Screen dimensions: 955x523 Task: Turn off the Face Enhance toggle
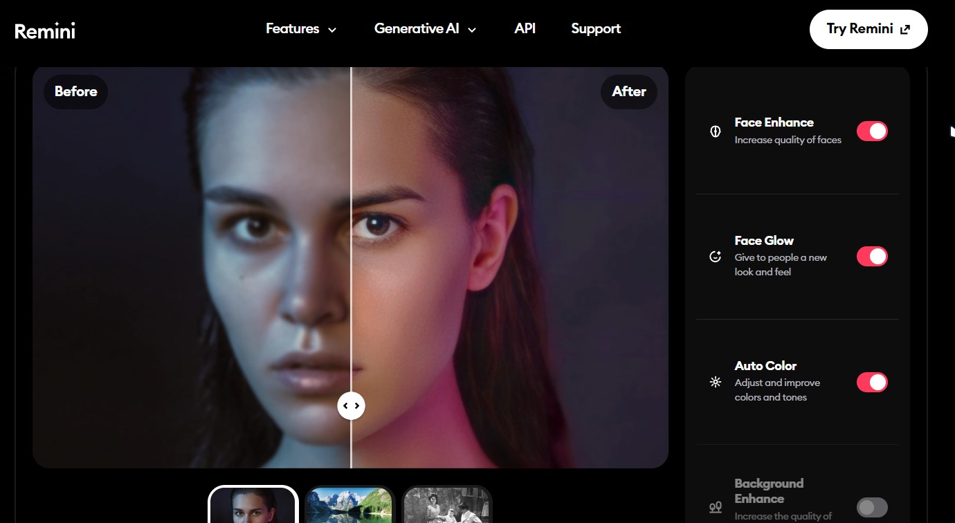coord(872,131)
